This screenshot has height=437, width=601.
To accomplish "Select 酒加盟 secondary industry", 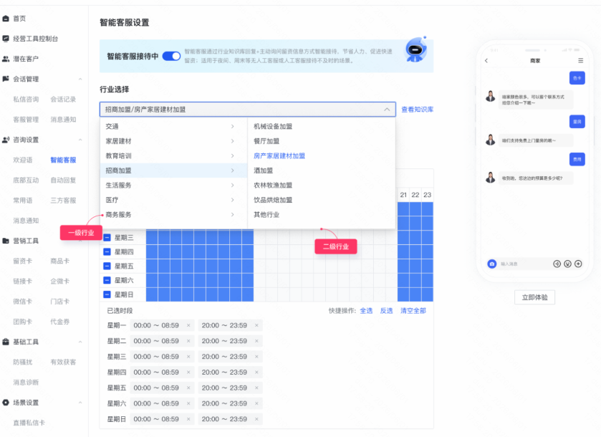I will point(264,171).
